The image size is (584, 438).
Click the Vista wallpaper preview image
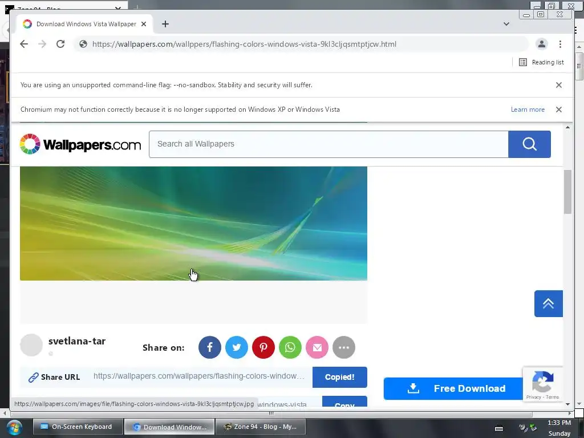[x=193, y=223]
